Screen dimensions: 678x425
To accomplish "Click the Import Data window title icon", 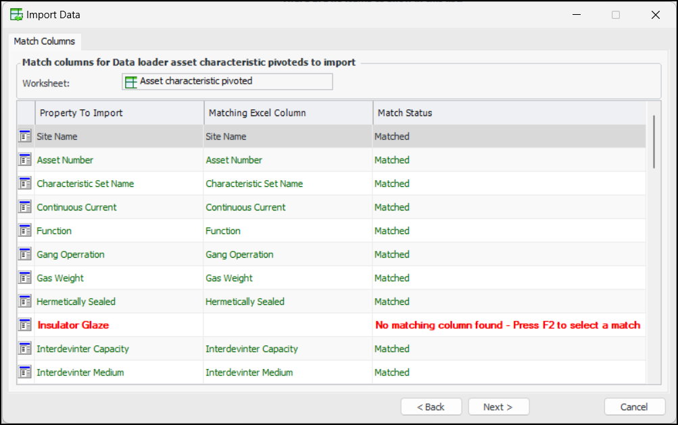I will coord(16,14).
